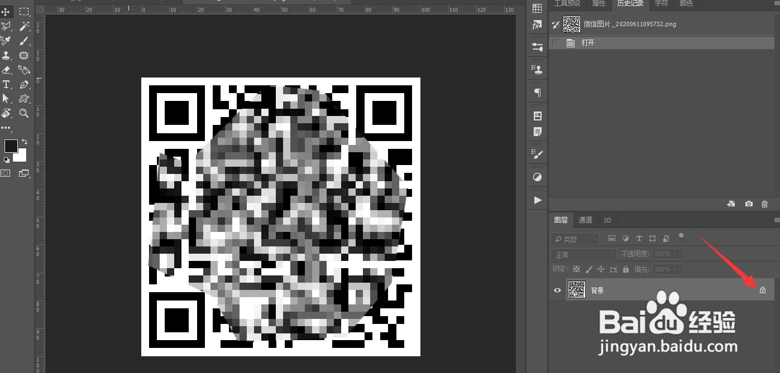Select the Polygonal Lasso tool

coord(6,26)
